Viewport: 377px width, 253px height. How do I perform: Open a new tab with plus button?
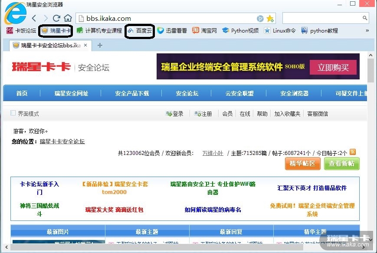point(100,46)
